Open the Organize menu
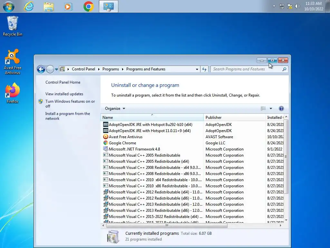Image resolution: width=330 pixels, height=248 pixels. click(x=115, y=108)
